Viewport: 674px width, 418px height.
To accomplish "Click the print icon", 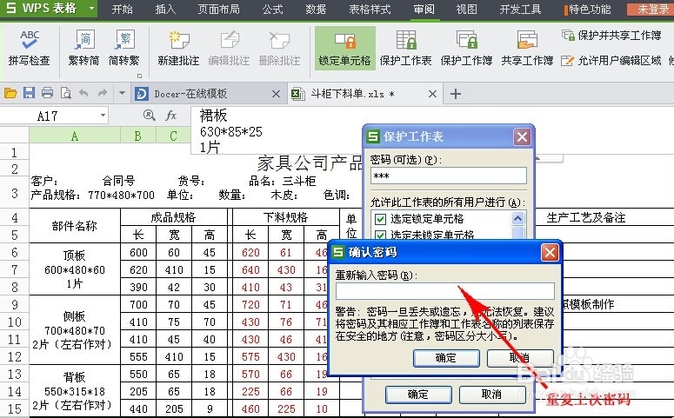I will click(x=47, y=93).
